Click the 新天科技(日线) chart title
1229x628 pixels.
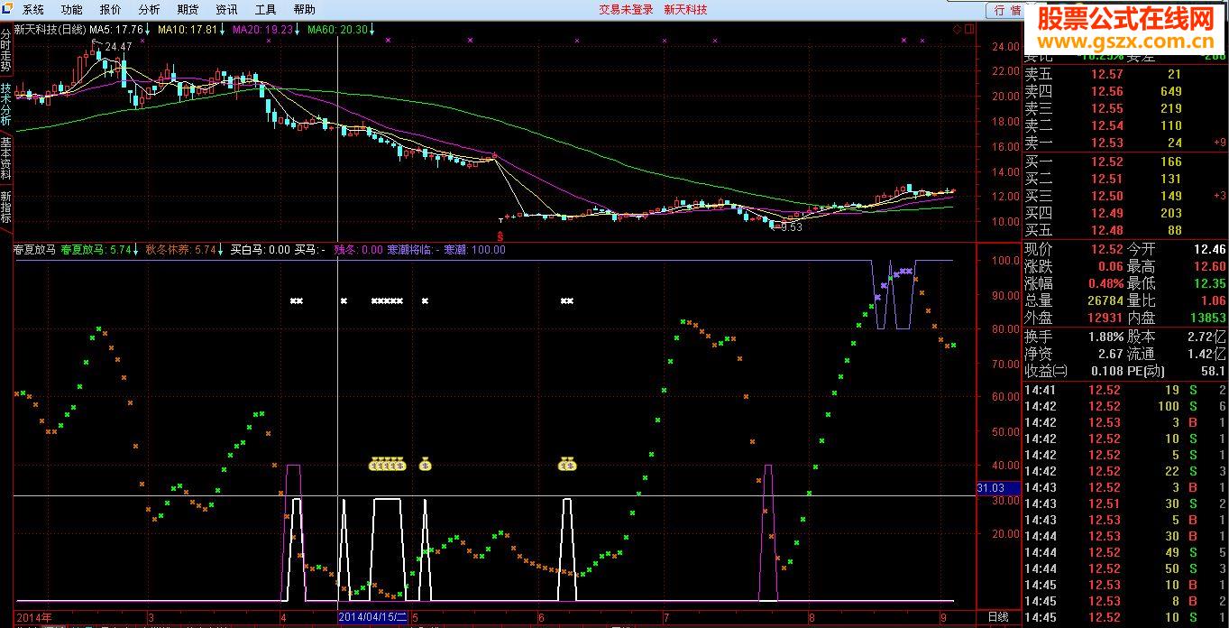click(50, 29)
